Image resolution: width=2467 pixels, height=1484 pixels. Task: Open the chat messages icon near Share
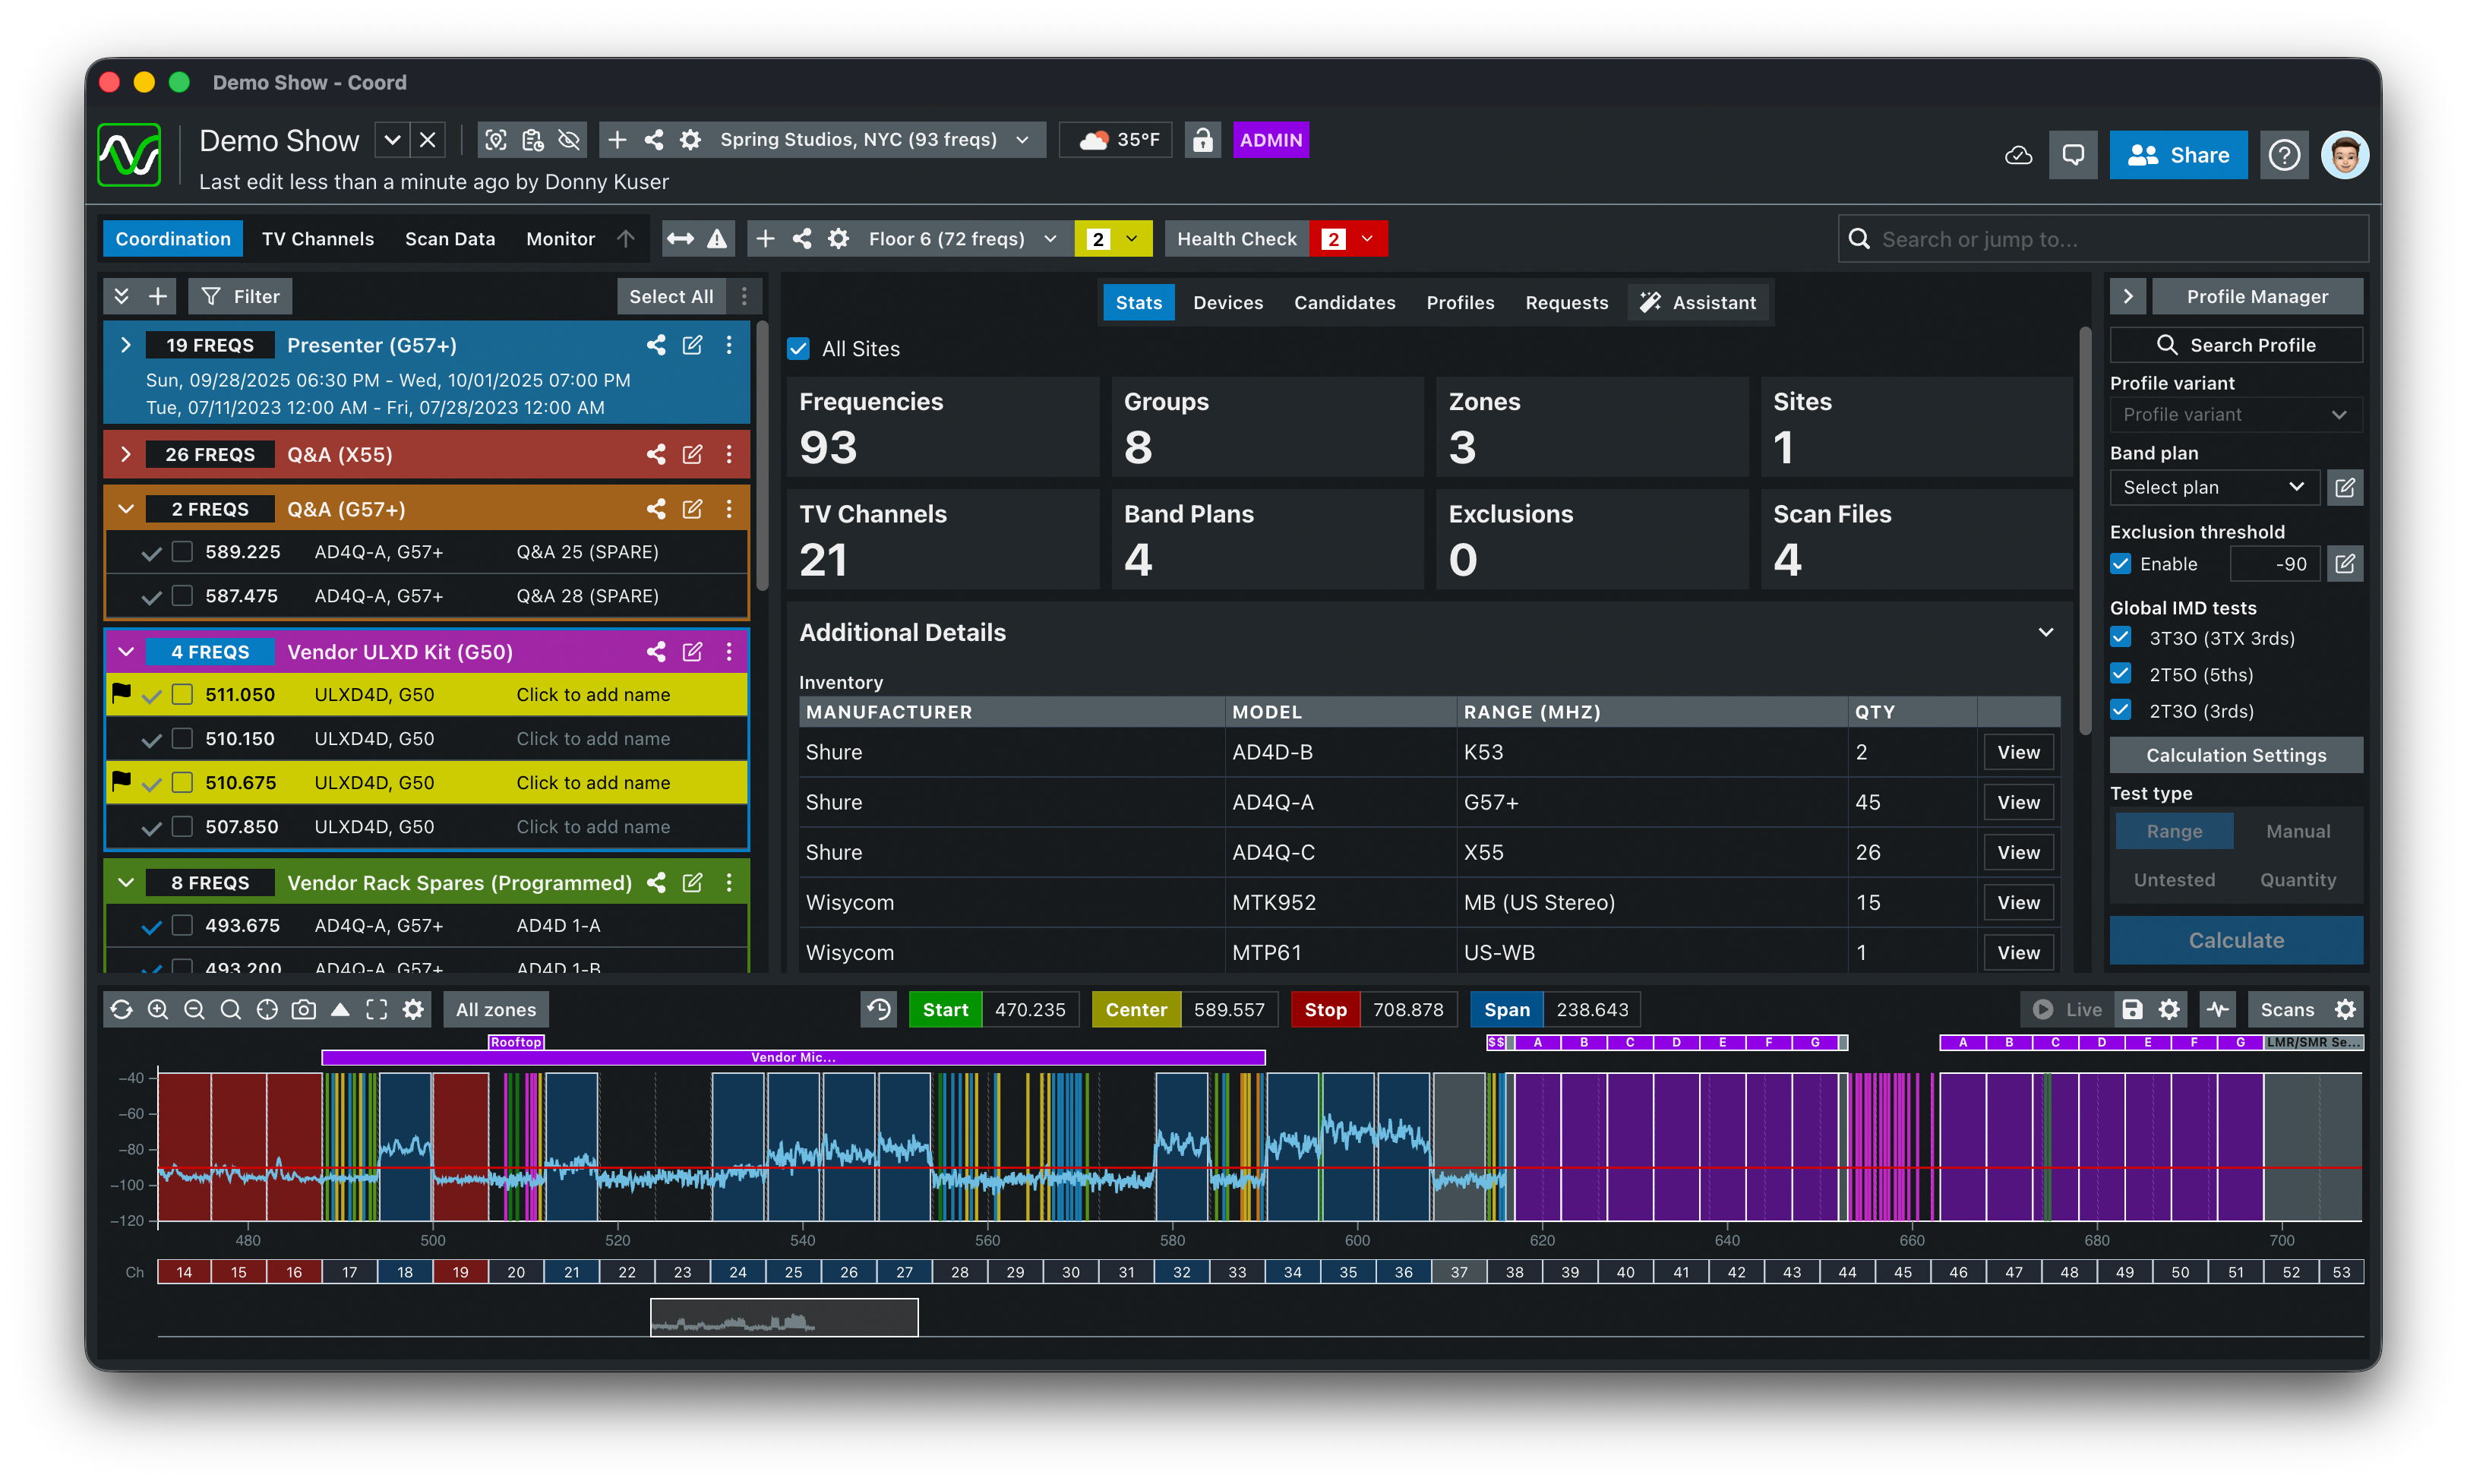2073,155
